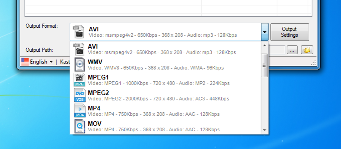Open the English language dropdown

pyautogui.click(x=41, y=62)
